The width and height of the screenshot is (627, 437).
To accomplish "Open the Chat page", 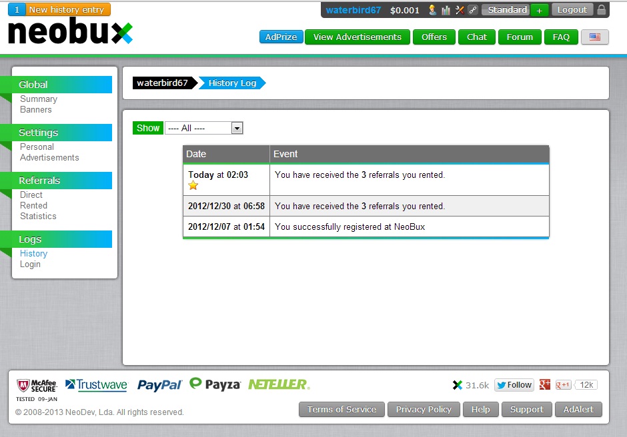I will coord(477,37).
